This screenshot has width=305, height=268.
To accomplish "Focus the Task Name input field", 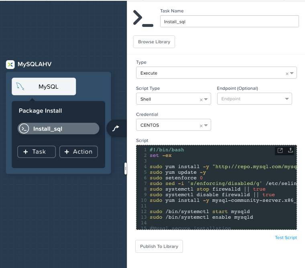I will tap(229, 21).
